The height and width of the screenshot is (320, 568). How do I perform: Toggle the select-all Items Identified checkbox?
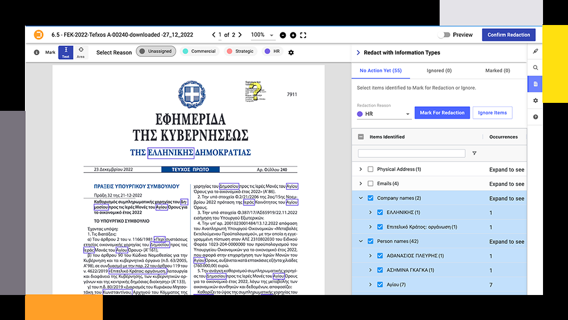pos(361,136)
